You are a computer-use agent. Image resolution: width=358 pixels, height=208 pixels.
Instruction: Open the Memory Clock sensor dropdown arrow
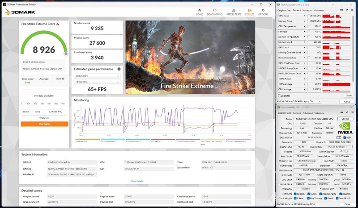[304, 21]
